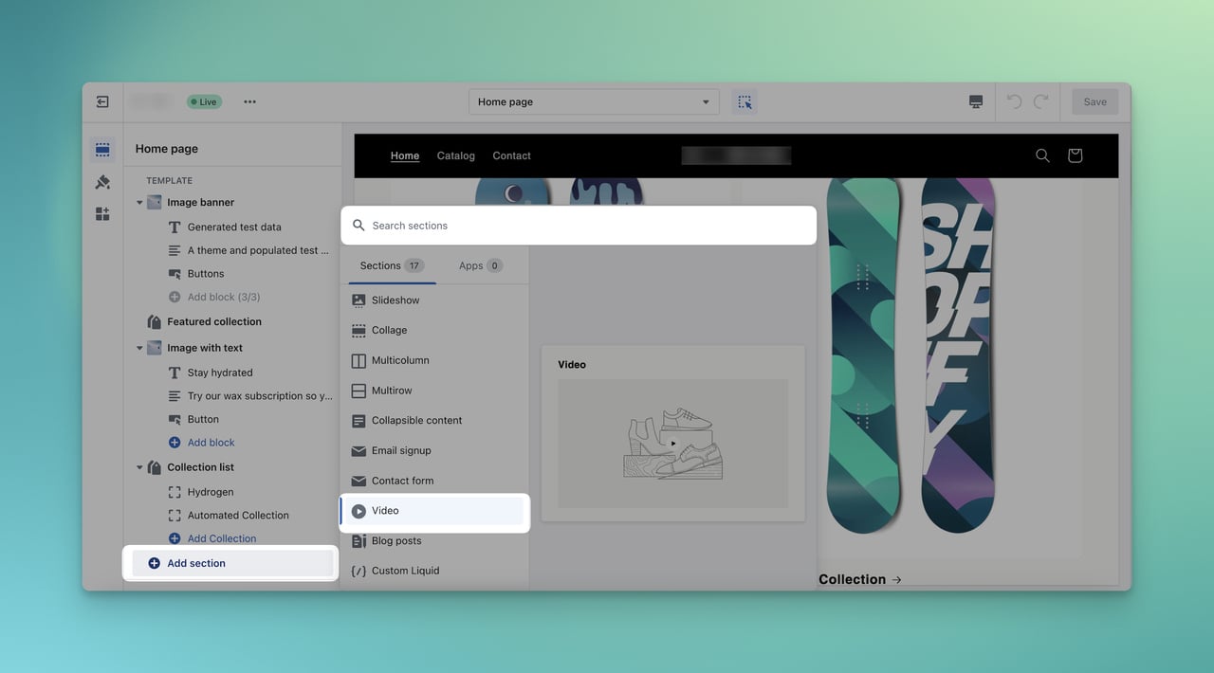The image size is (1214, 673).
Task: Choose Collage from the sections list
Action: (389, 330)
